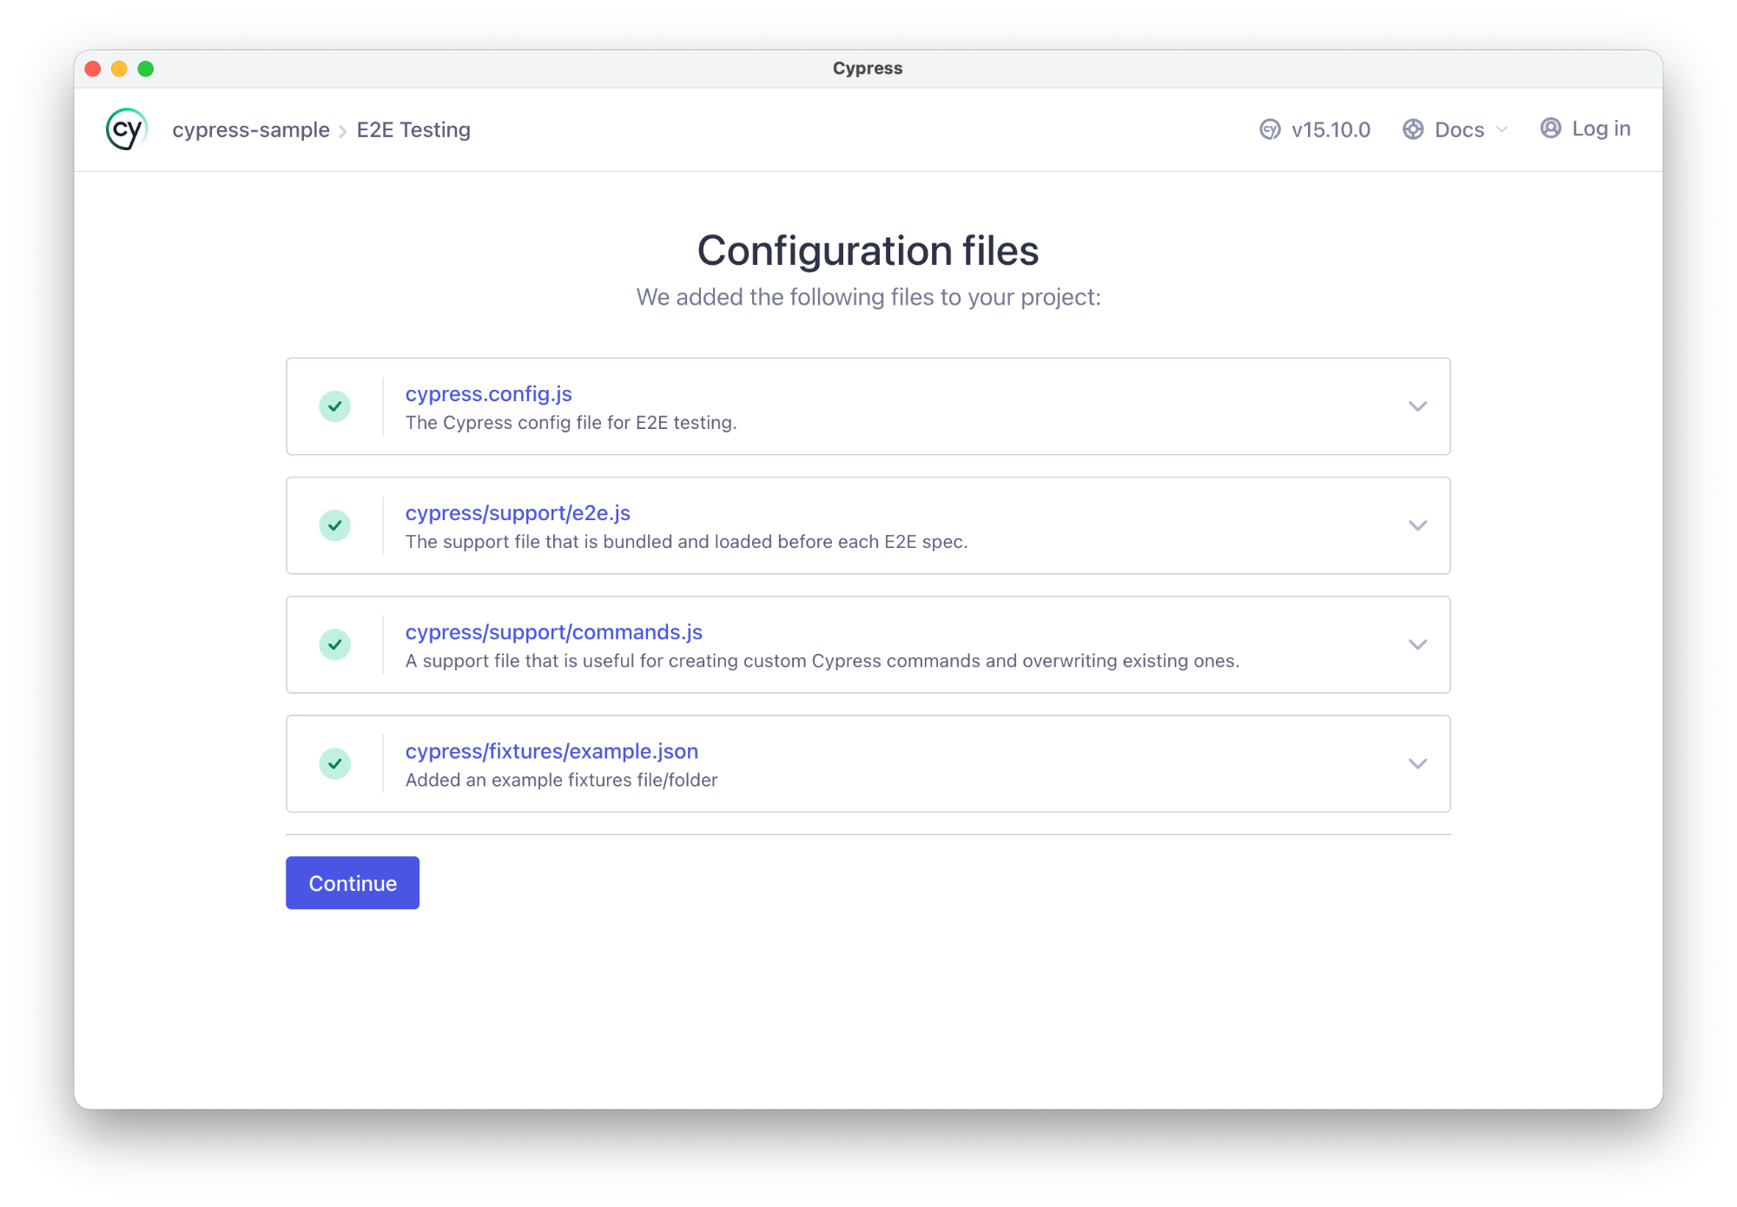
Task: Open the cypress/fixtures/example.json file link
Action: [x=551, y=751]
